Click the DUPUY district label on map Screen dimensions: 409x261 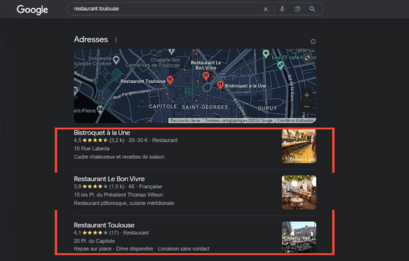(267, 108)
